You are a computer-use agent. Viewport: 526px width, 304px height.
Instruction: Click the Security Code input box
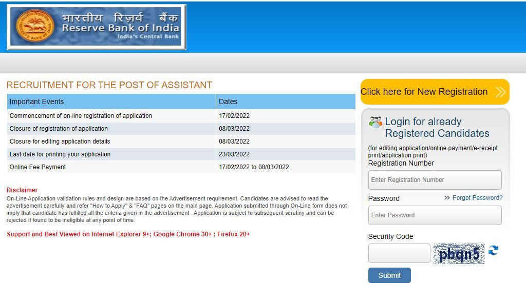[x=399, y=253]
